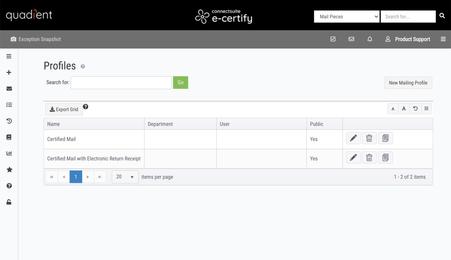The image size is (451, 260).
Task: Open notifications via the bell icon
Action: (370, 39)
